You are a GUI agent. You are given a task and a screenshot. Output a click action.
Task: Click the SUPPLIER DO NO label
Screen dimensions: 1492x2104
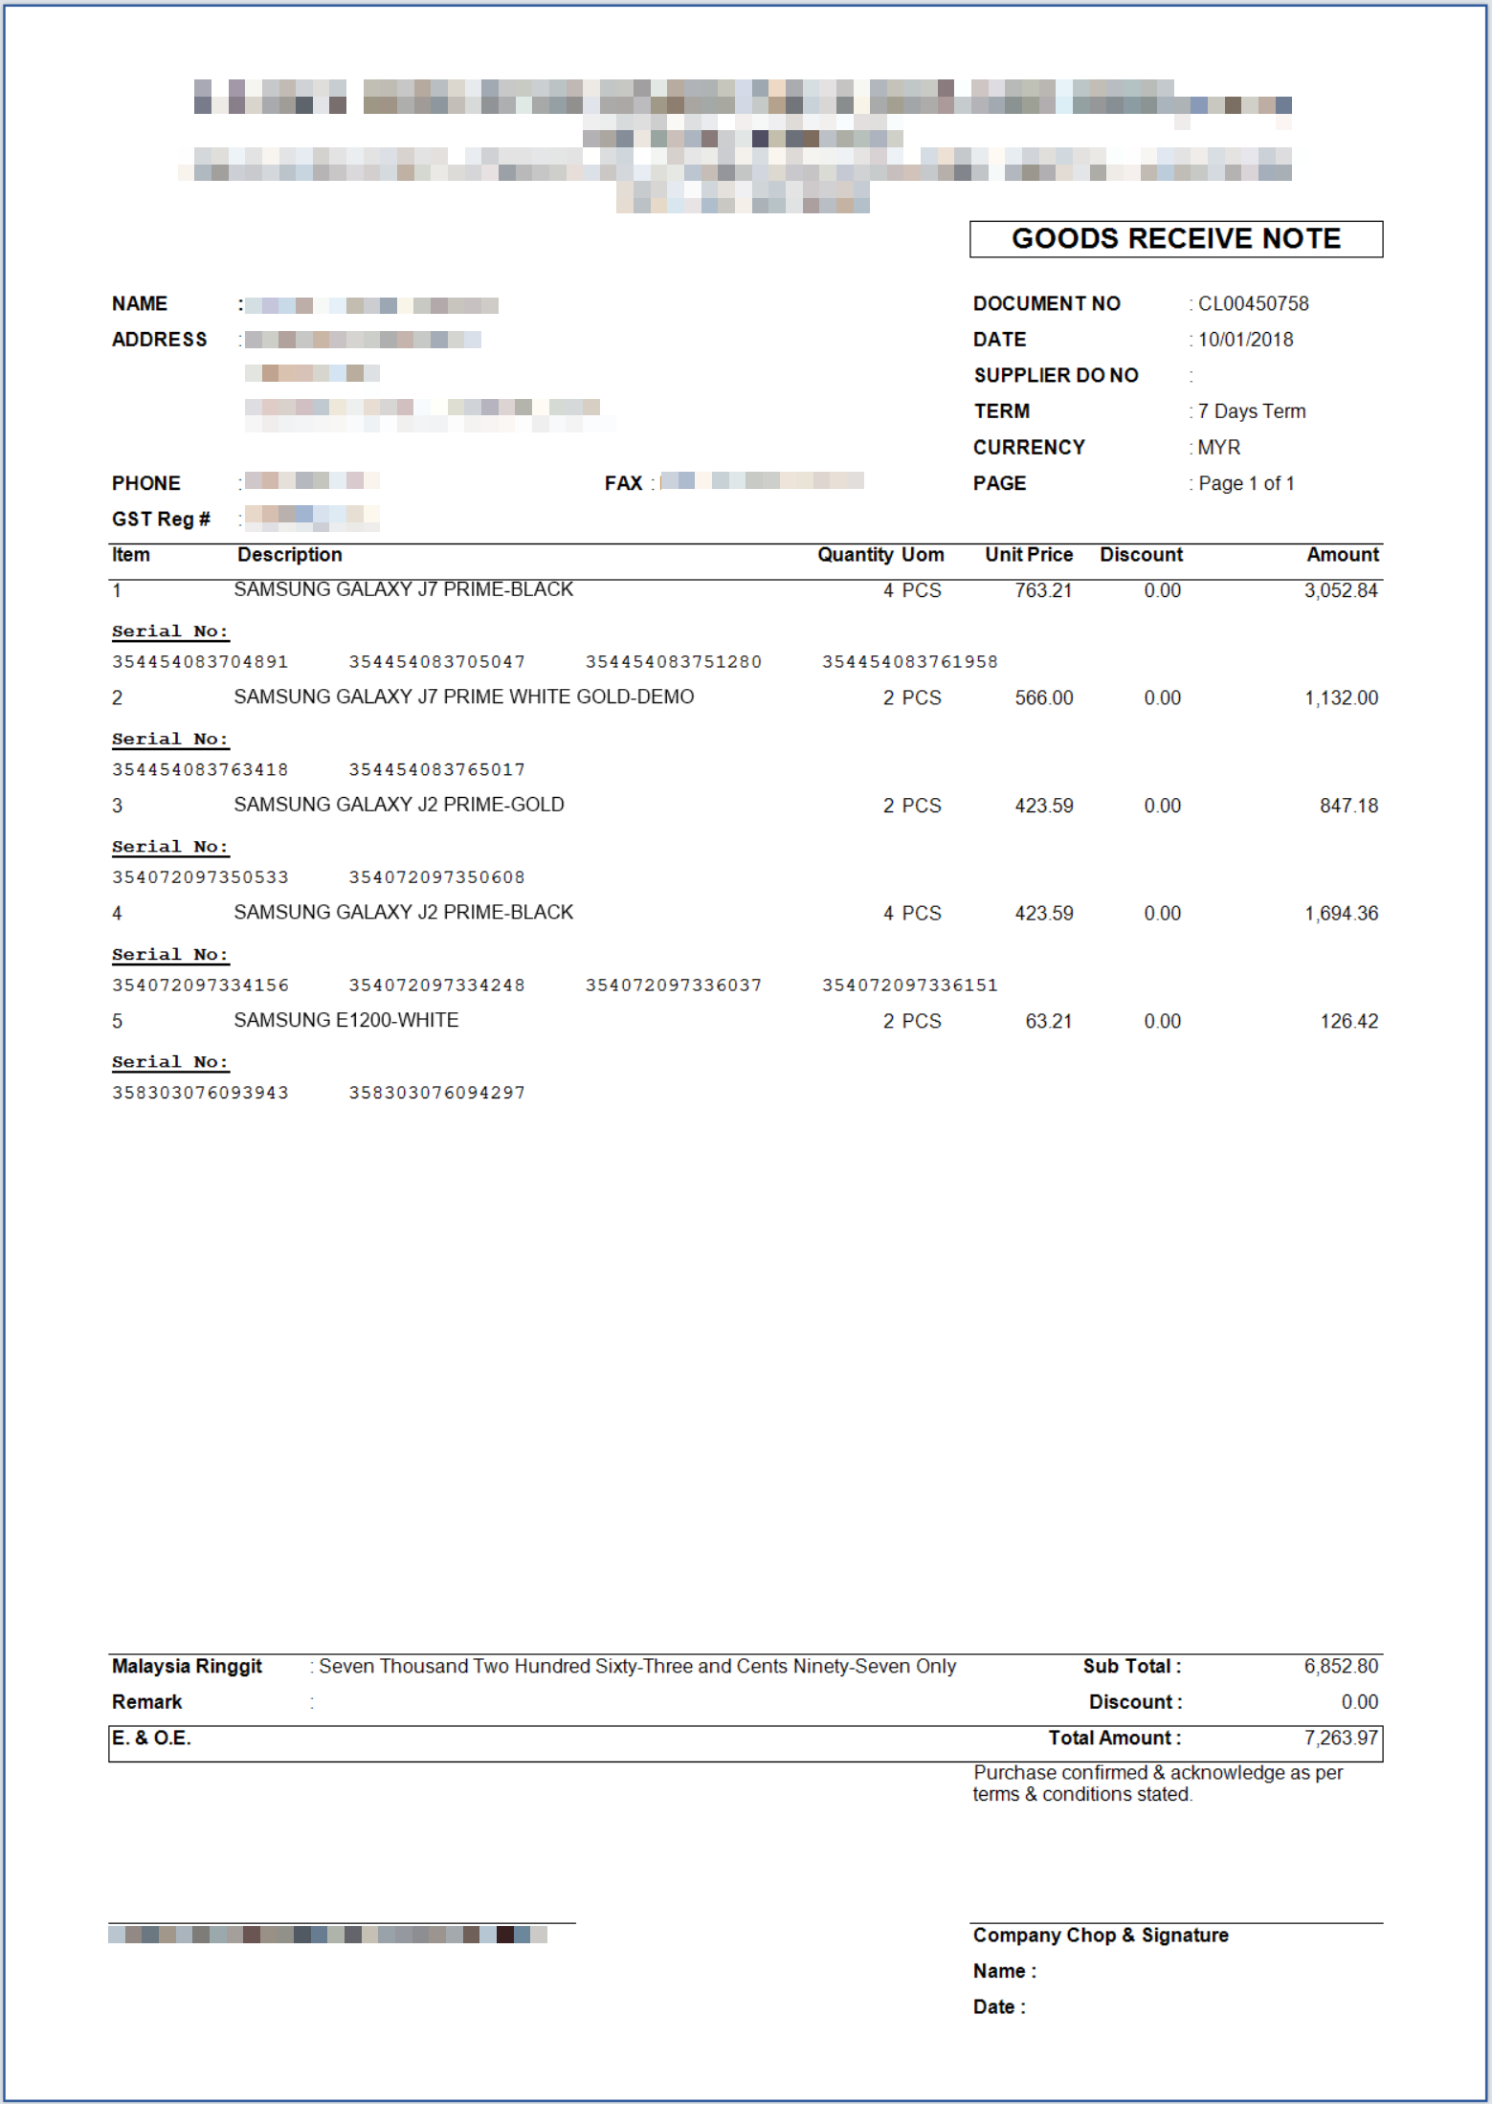[x=1056, y=375]
